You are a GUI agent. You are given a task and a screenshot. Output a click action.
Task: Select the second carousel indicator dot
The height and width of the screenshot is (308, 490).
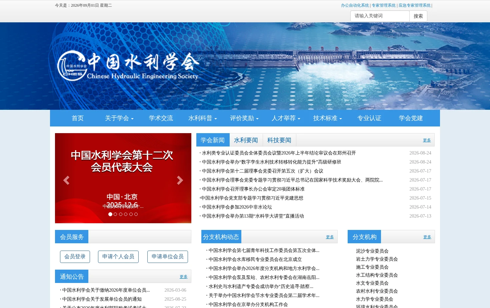pyautogui.click(x=115, y=214)
